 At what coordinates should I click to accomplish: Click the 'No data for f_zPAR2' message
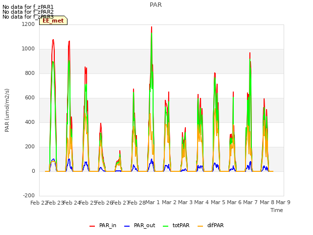pyautogui.click(x=28, y=12)
